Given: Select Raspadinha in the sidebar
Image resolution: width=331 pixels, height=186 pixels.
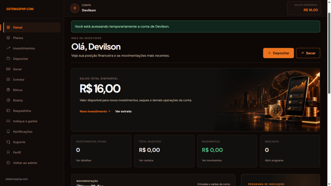Looking at the screenshot, I should 32,111.
